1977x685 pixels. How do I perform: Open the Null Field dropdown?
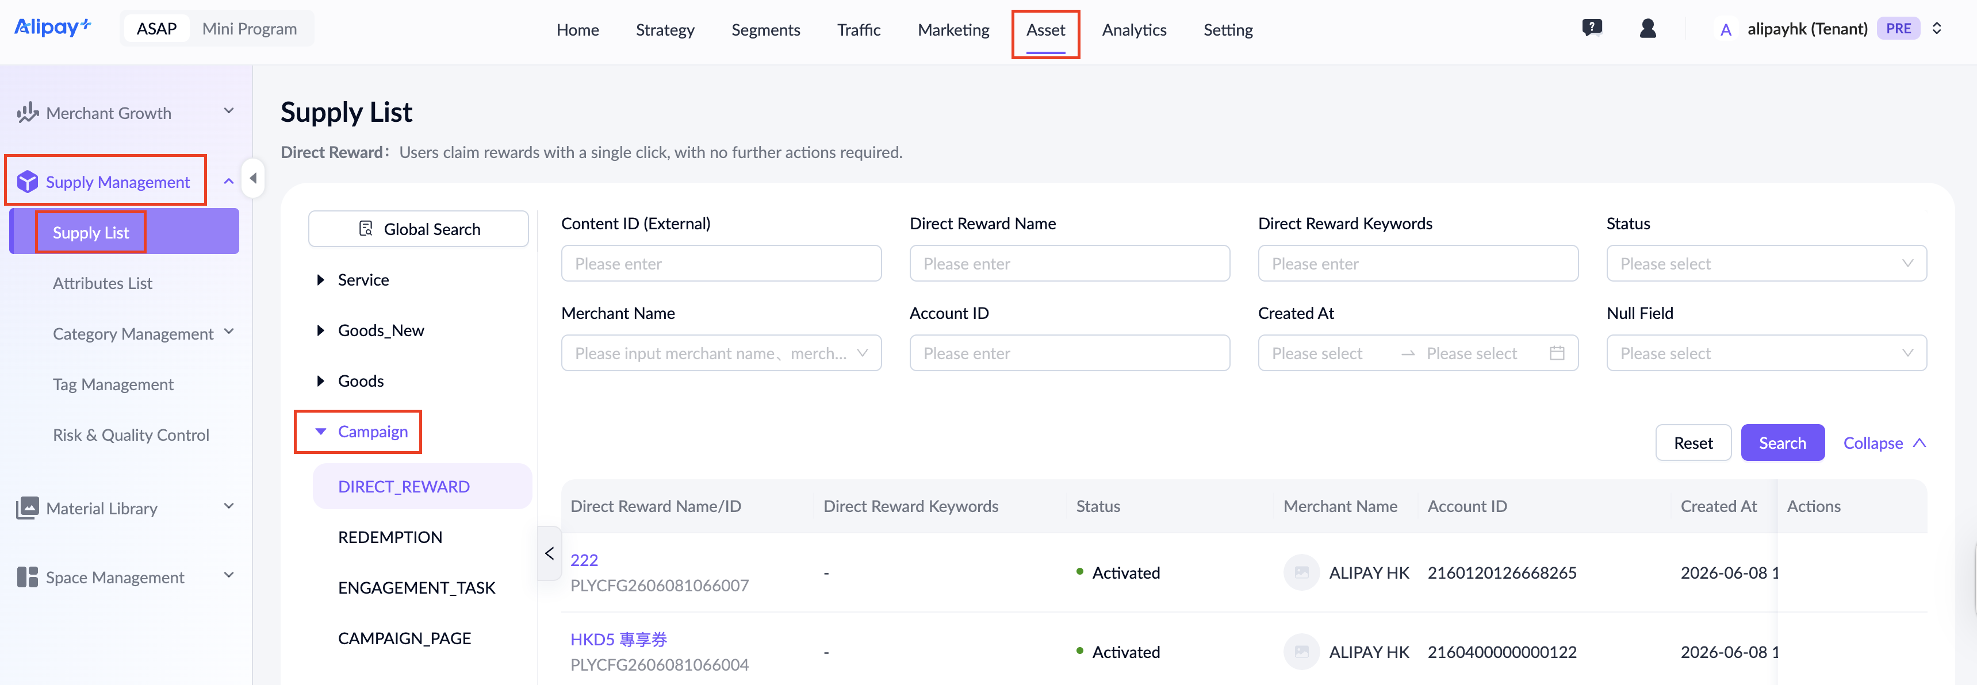[x=1766, y=353]
